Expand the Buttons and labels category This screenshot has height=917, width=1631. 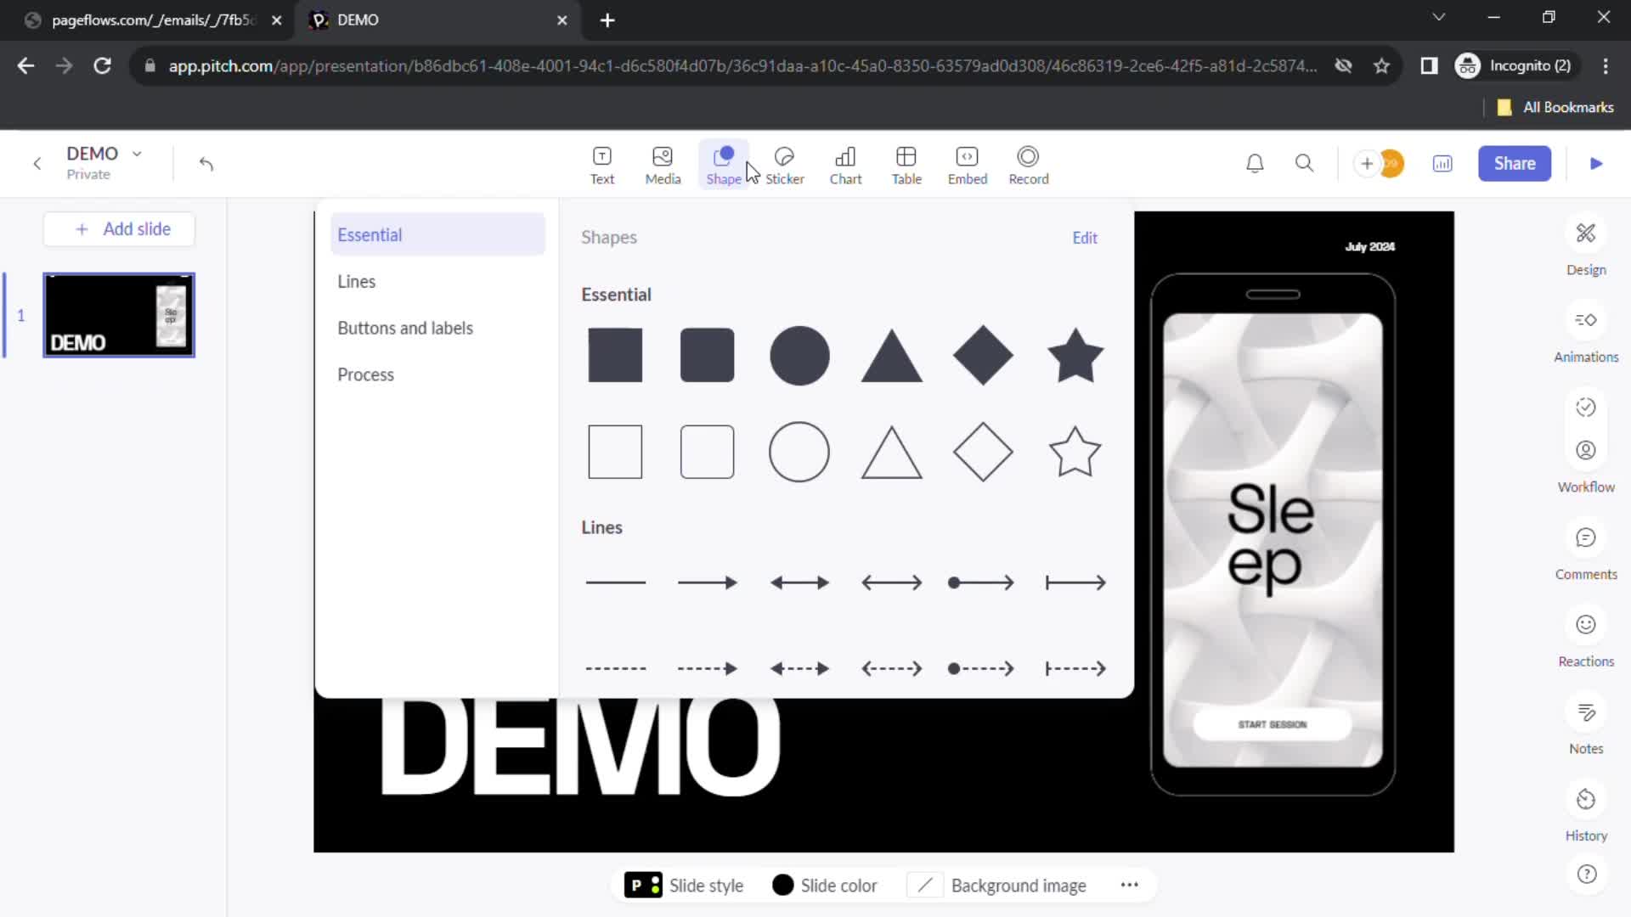[405, 328]
